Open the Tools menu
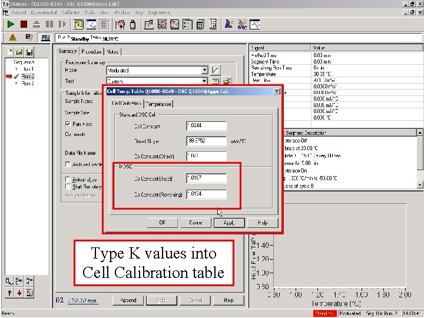The height and width of the screenshot is (318, 424). (x=90, y=12)
